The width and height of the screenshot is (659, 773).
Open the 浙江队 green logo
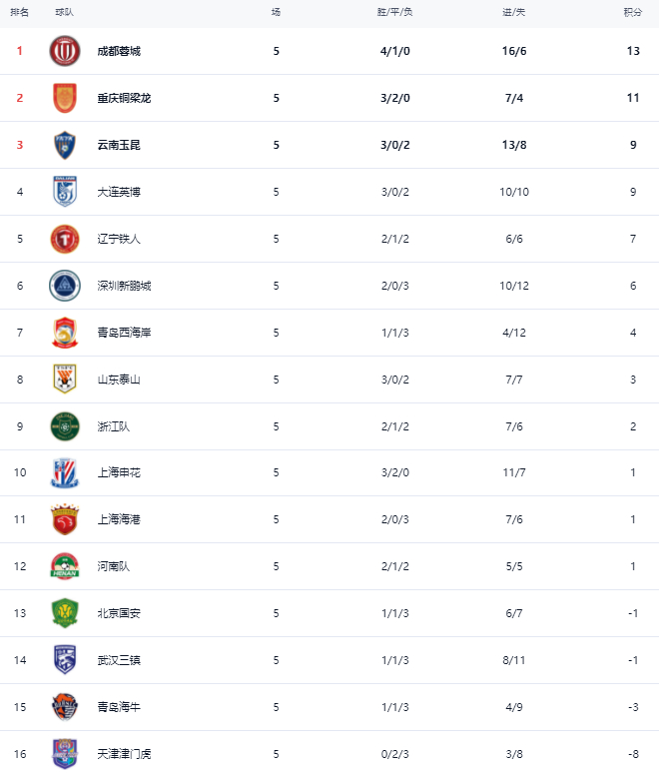pos(65,426)
